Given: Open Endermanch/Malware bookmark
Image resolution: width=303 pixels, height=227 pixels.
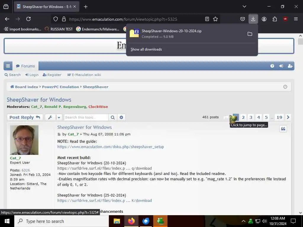Looking at the screenshot, I should click(x=98, y=29).
